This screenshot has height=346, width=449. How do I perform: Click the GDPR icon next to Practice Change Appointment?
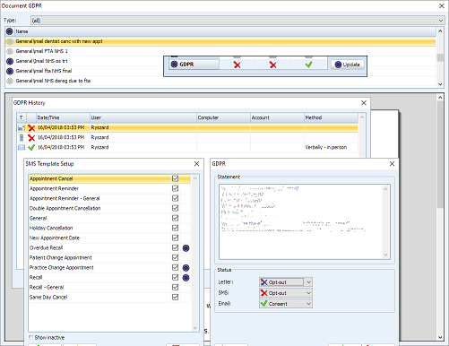click(x=186, y=267)
